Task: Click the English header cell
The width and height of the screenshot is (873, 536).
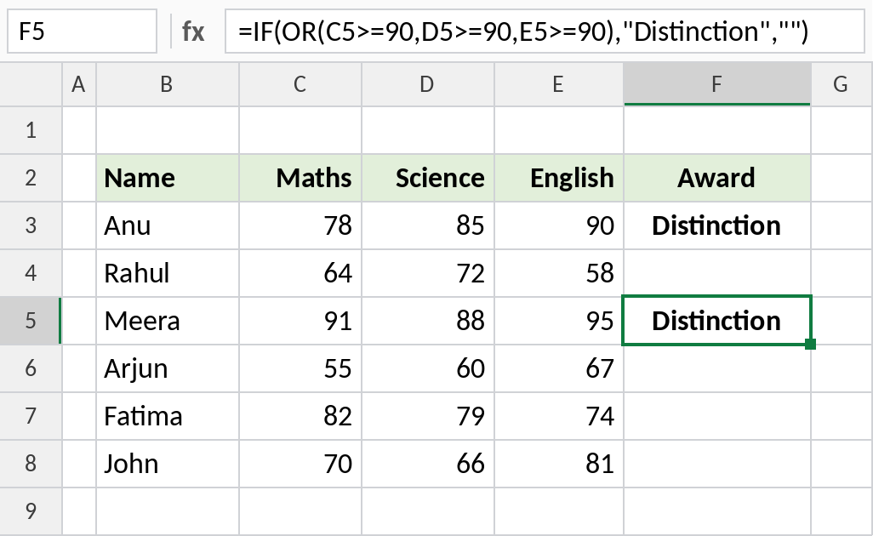Action: click(559, 178)
